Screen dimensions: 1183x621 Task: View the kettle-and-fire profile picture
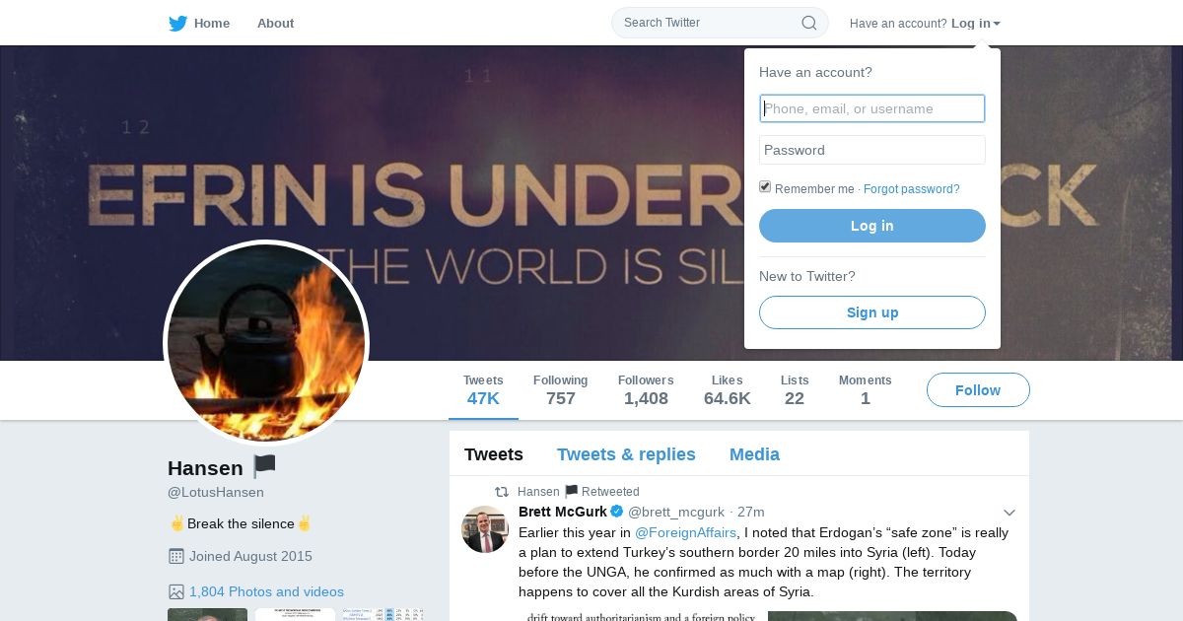(266, 343)
